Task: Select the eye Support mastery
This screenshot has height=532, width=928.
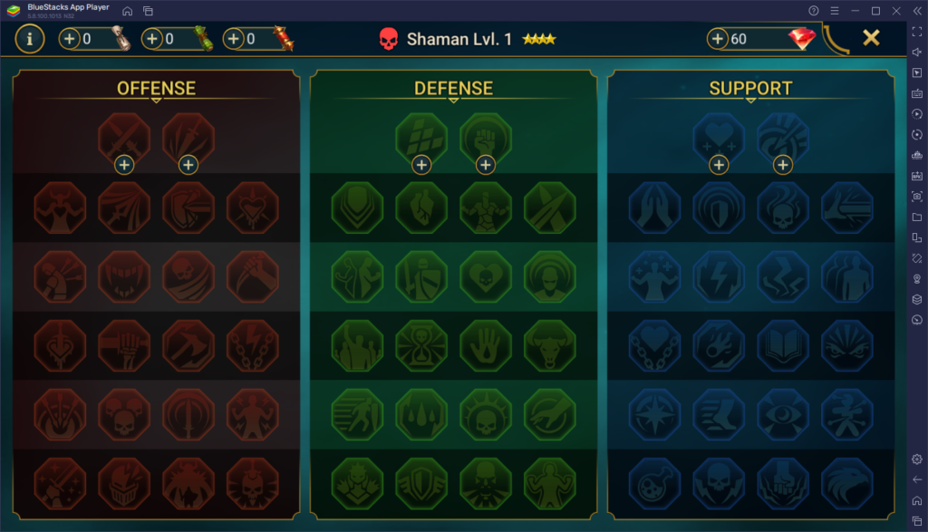Action: (783, 414)
